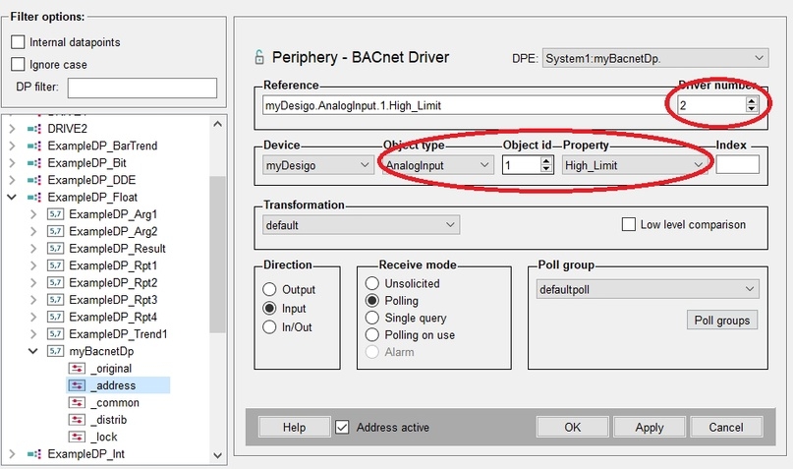Click the DP filter text field

tap(142, 88)
